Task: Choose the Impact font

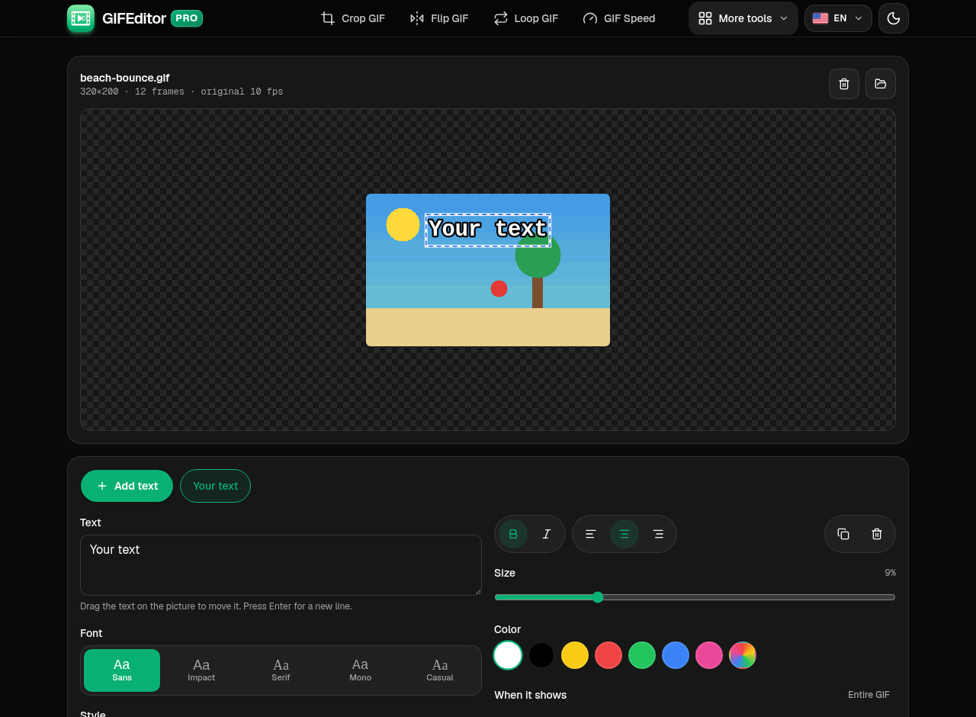Action: (201, 670)
